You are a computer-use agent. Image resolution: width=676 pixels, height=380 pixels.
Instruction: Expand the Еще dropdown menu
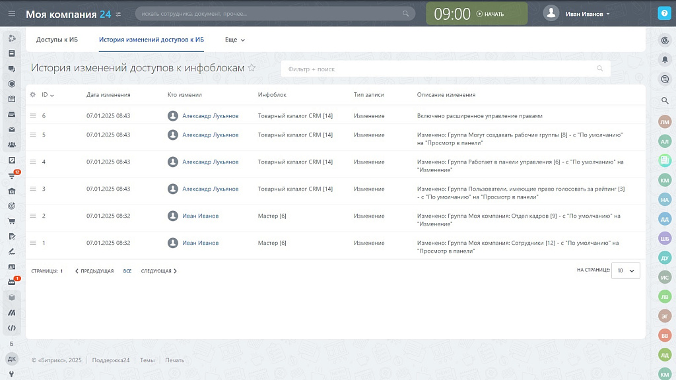[x=234, y=40]
